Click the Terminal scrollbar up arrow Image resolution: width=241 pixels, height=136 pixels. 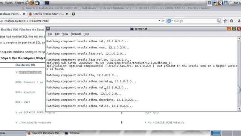tap(239, 38)
